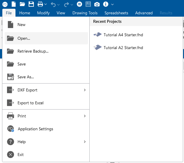Choose Retrieve Backup... from File menu
The image size is (184, 163).
(x=33, y=51)
